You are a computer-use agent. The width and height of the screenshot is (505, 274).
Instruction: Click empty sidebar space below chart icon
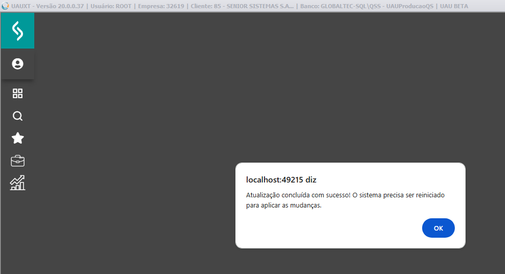point(17,230)
